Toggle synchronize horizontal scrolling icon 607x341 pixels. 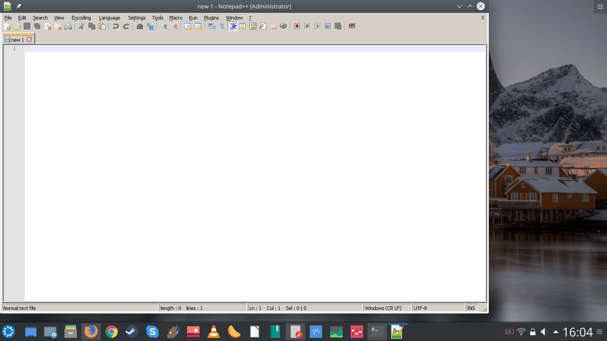[198, 26]
